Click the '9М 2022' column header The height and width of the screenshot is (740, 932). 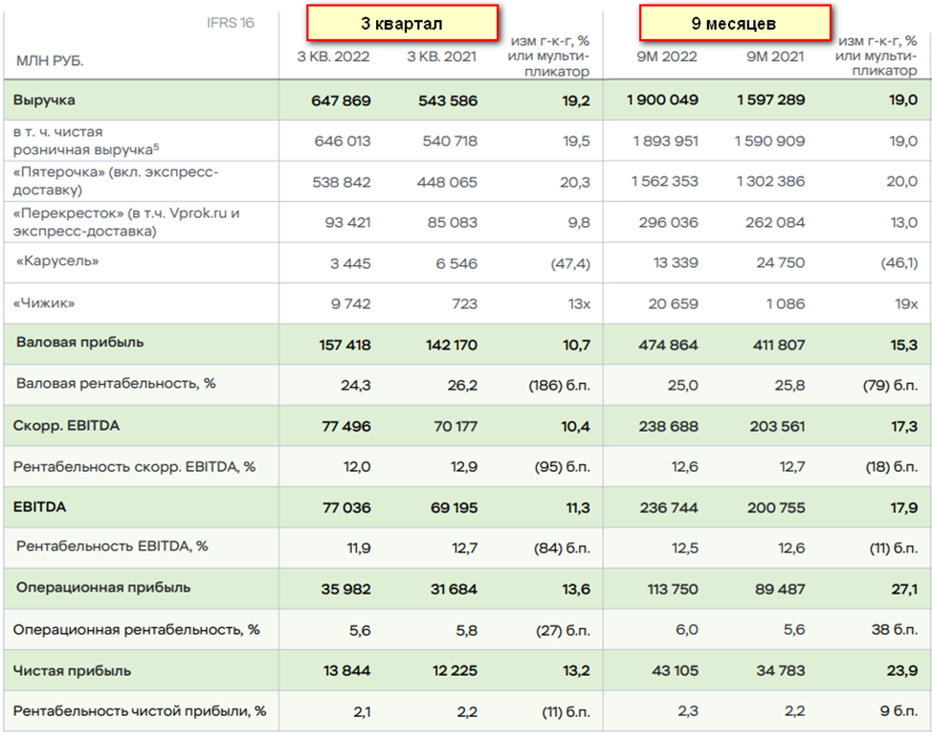667,57
